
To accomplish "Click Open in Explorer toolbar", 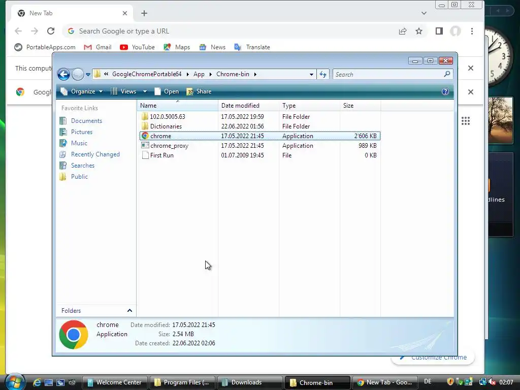I will pos(167,91).
